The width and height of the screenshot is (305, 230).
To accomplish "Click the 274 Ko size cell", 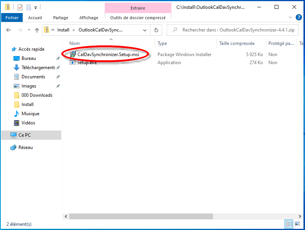I will click(x=256, y=63).
